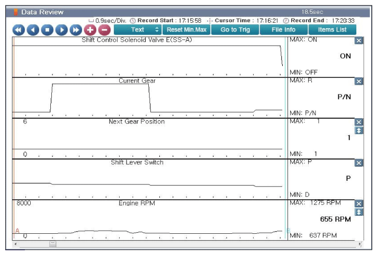Screen dimensions: 377x255
Task: Click the Go to Trig button
Action: [x=235, y=30]
